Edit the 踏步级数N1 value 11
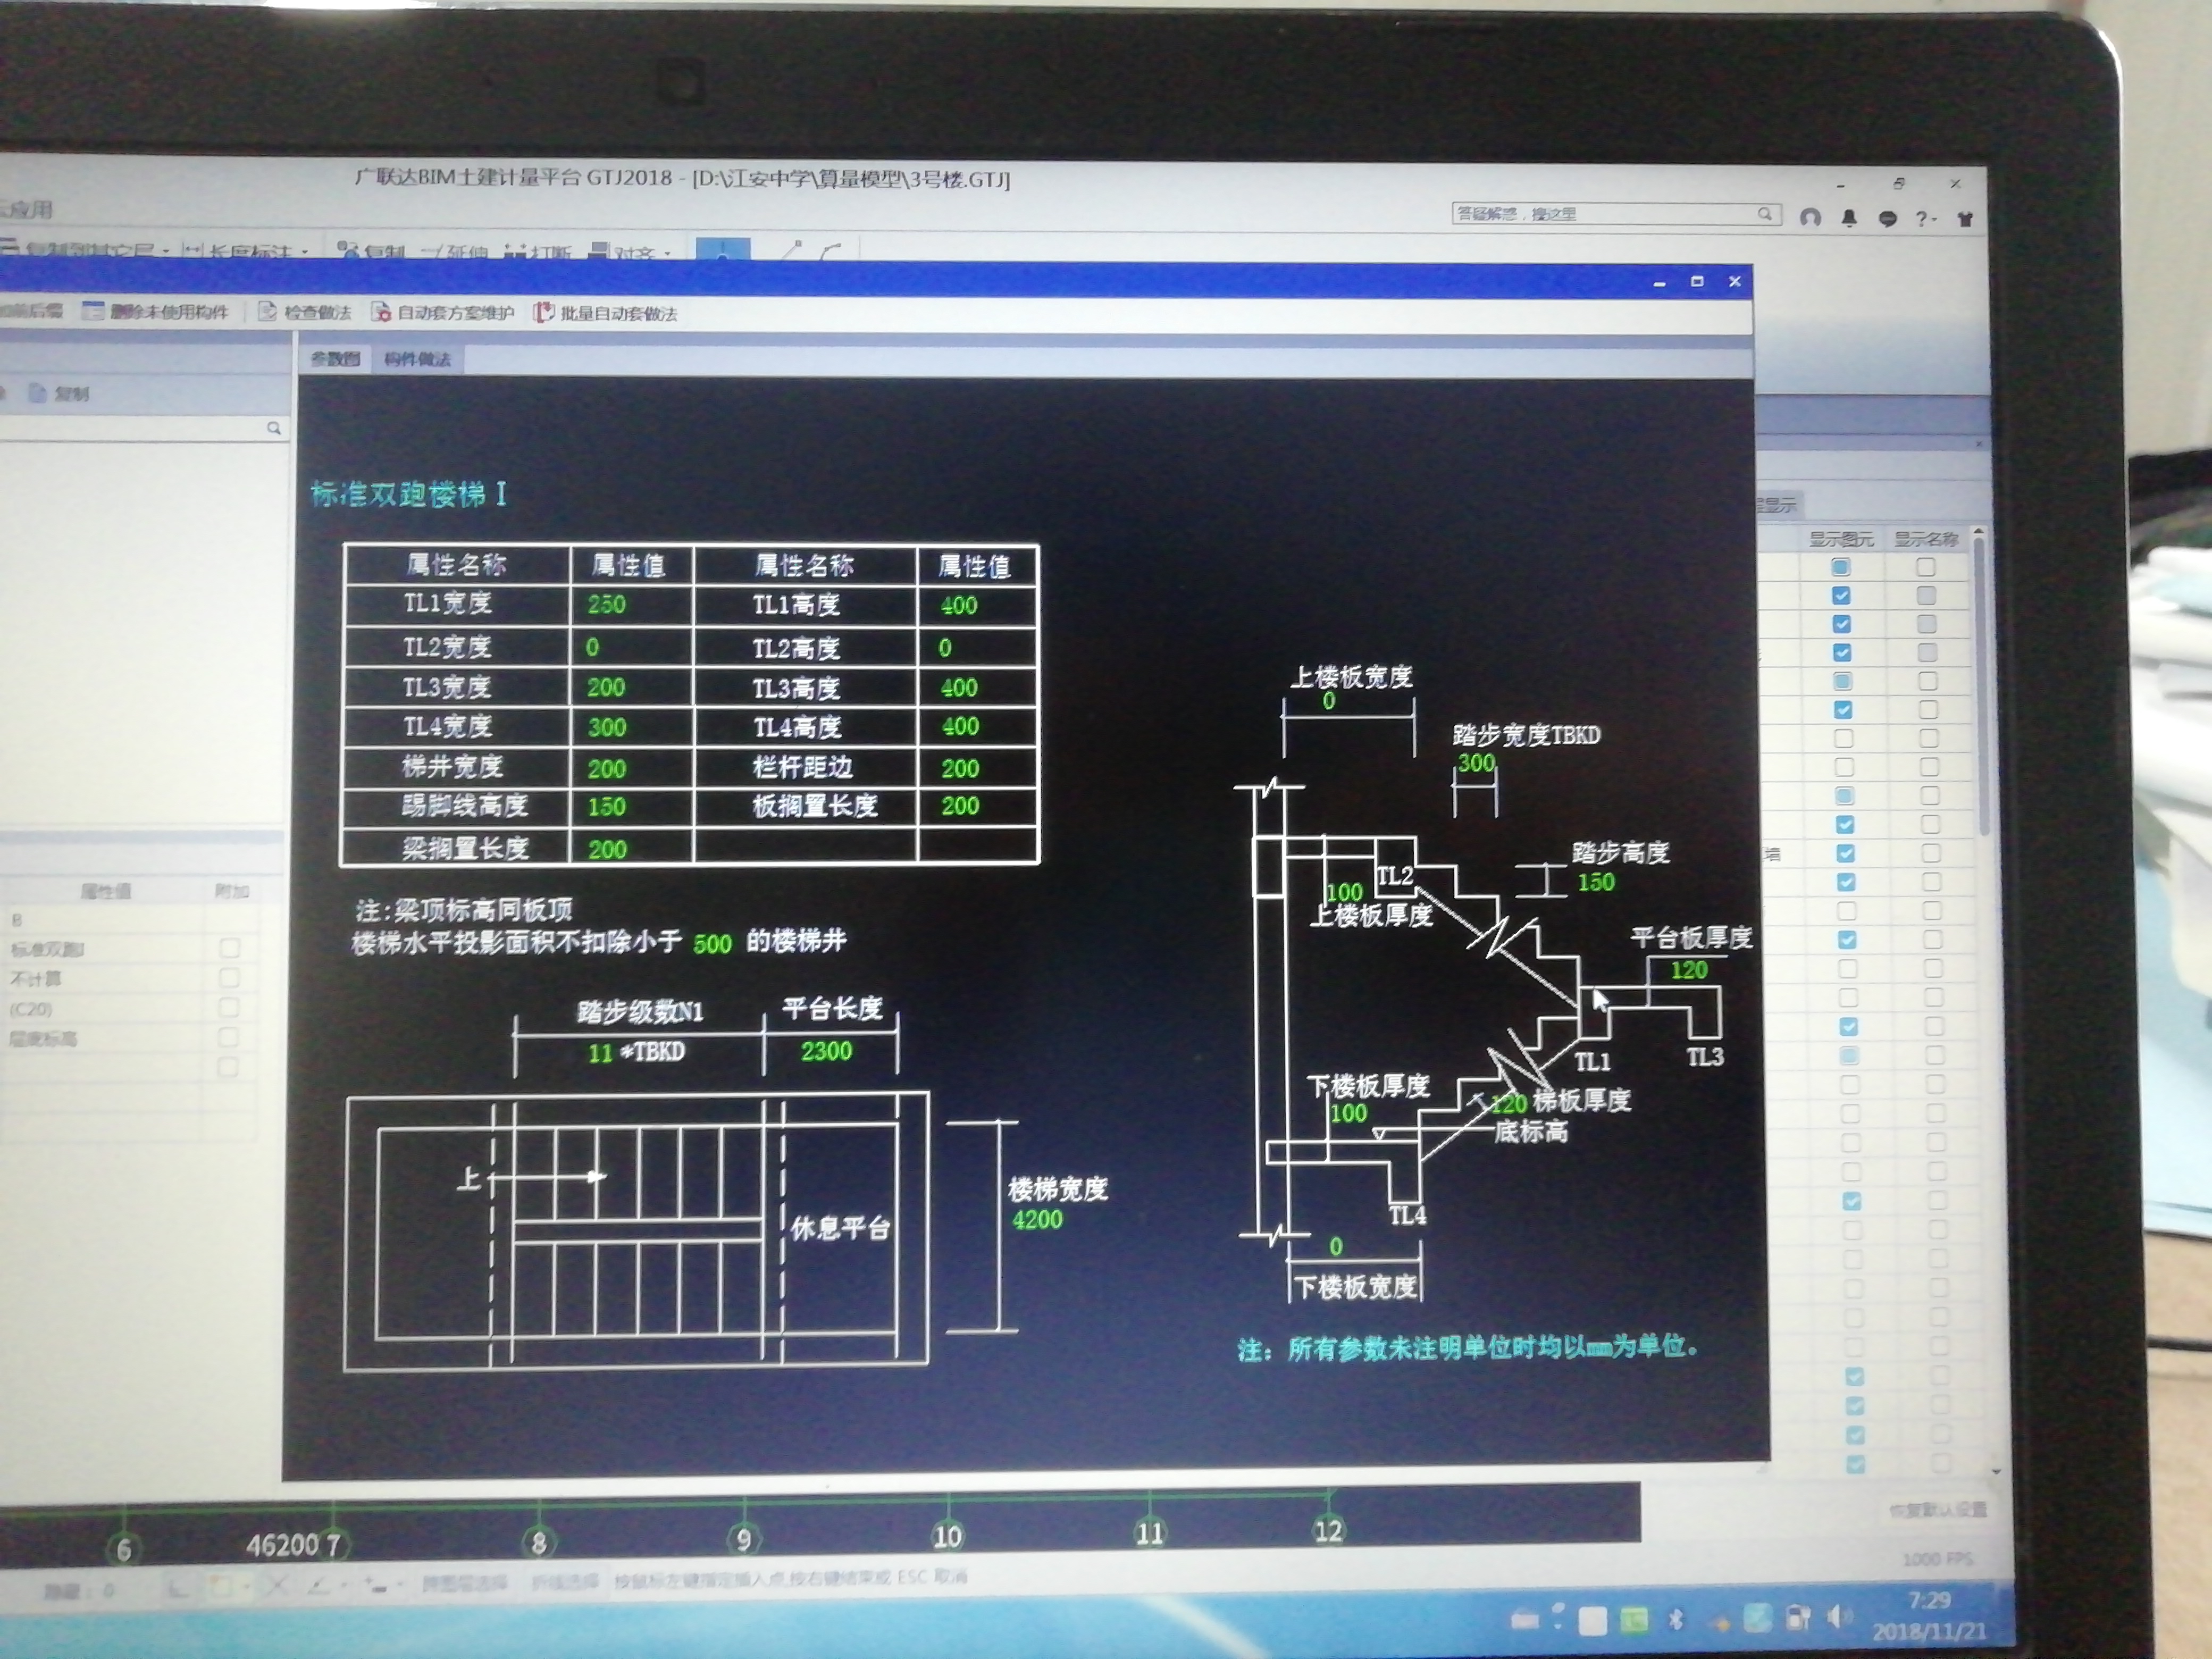The width and height of the screenshot is (2212, 1659). click(600, 1053)
